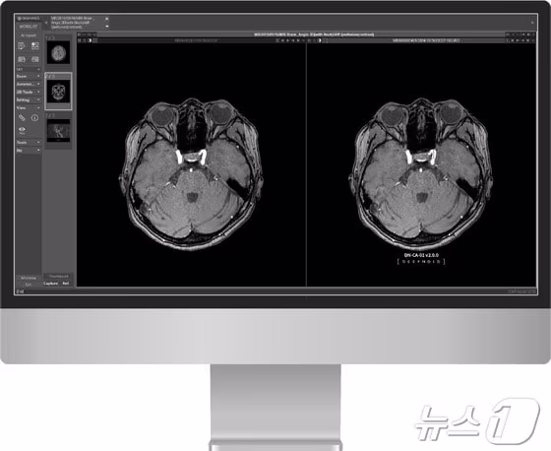Click the lower-right image layout icon

click(x=35, y=59)
